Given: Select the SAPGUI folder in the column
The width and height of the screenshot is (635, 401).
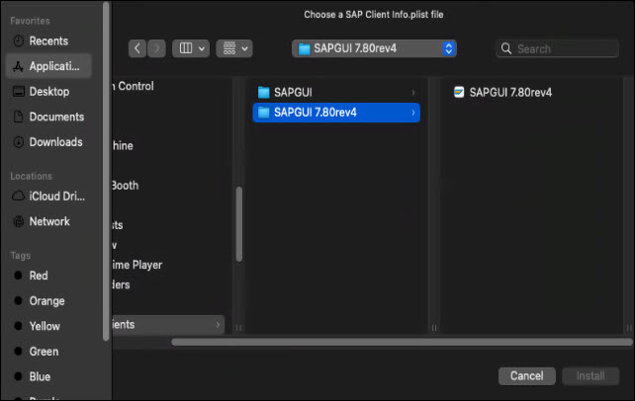Looking at the screenshot, I should (x=336, y=92).
